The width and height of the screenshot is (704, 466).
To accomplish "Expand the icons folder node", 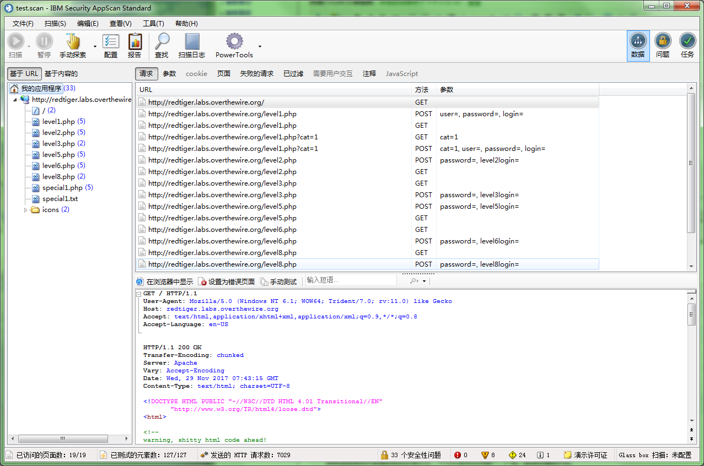I will pos(25,210).
